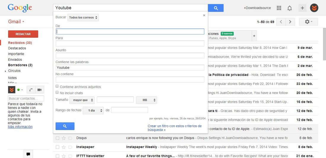
Task: Open the notifications bell icon
Action: pyautogui.click(x=290, y=8)
